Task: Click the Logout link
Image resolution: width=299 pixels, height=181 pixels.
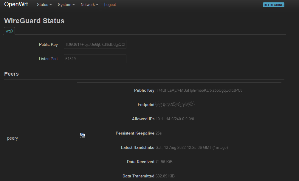Action: (110, 4)
